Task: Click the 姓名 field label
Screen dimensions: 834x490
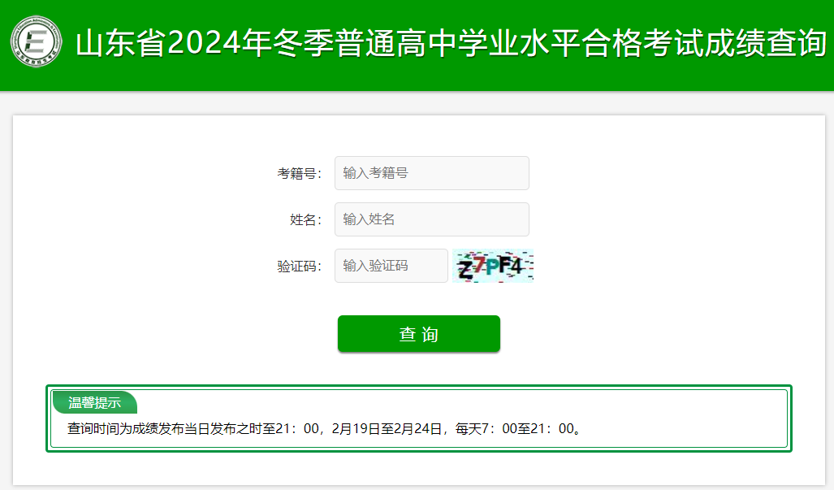Action: pyautogui.click(x=306, y=219)
